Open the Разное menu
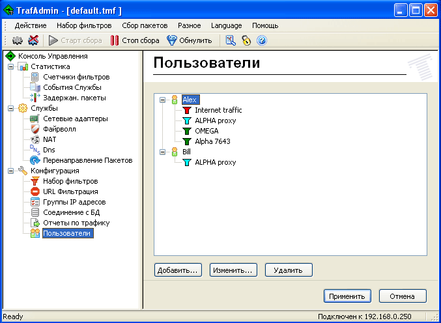 [x=190, y=25]
